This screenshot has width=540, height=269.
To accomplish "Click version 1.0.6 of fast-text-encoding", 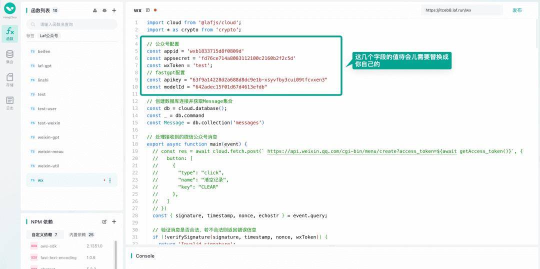I will [91, 257].
